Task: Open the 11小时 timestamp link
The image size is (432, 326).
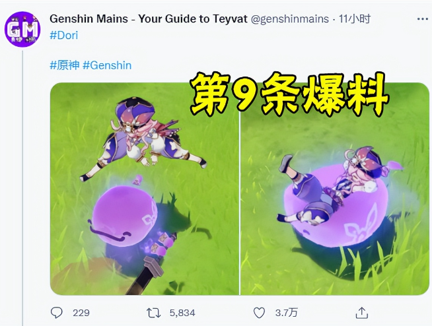Action: point(355,18)
